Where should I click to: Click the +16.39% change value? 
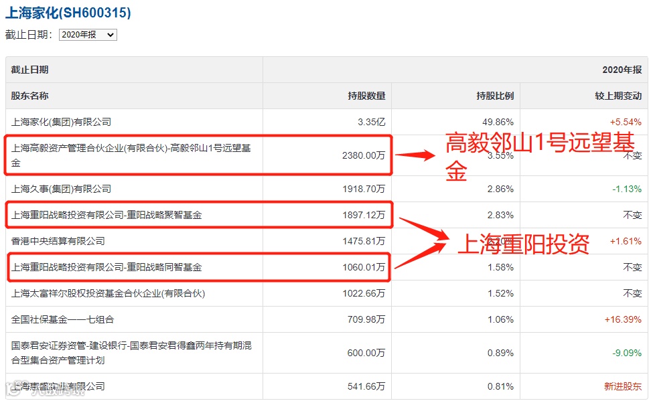623,319
